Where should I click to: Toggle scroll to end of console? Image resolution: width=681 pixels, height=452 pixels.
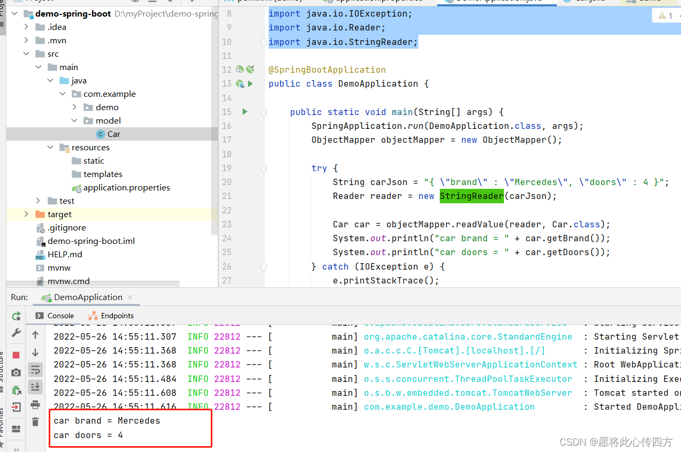[x=35, y=386]
